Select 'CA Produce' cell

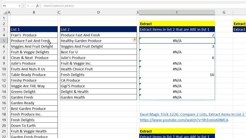[x=98, y=80]
